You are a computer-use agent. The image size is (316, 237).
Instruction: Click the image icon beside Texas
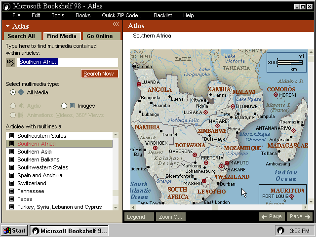click(12, 199)
